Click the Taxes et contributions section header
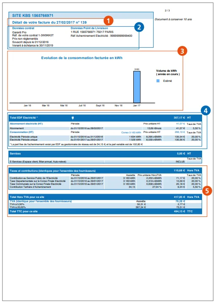Viewport: 216px width, 303px height. [53, 171]
